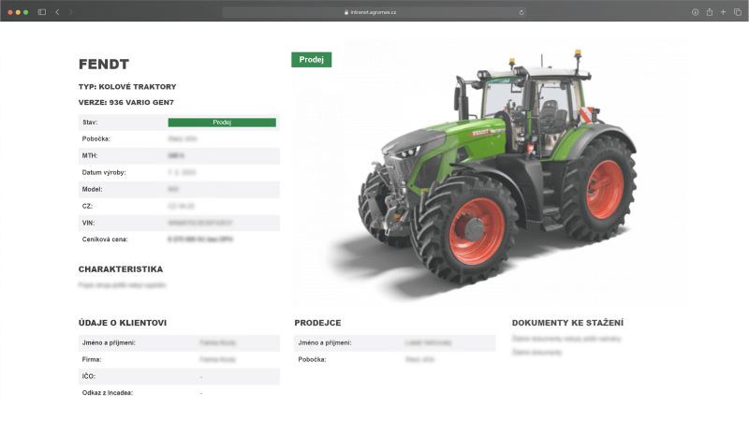The image size is (749, 421).
Task: Click the green Prodej badge above tractor
Action: click(311, 60)
